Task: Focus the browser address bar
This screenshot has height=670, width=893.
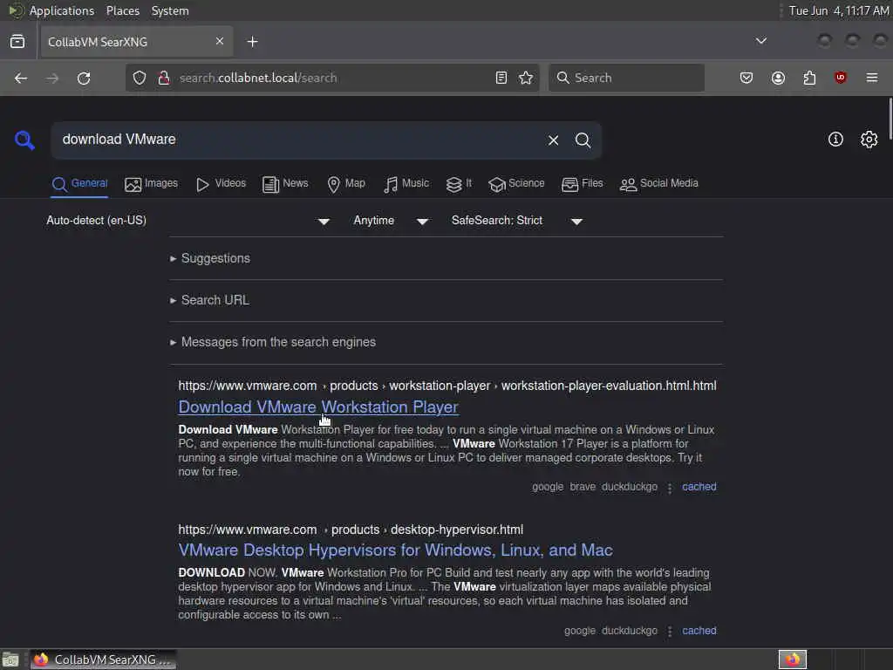Action: pos(331,78)
